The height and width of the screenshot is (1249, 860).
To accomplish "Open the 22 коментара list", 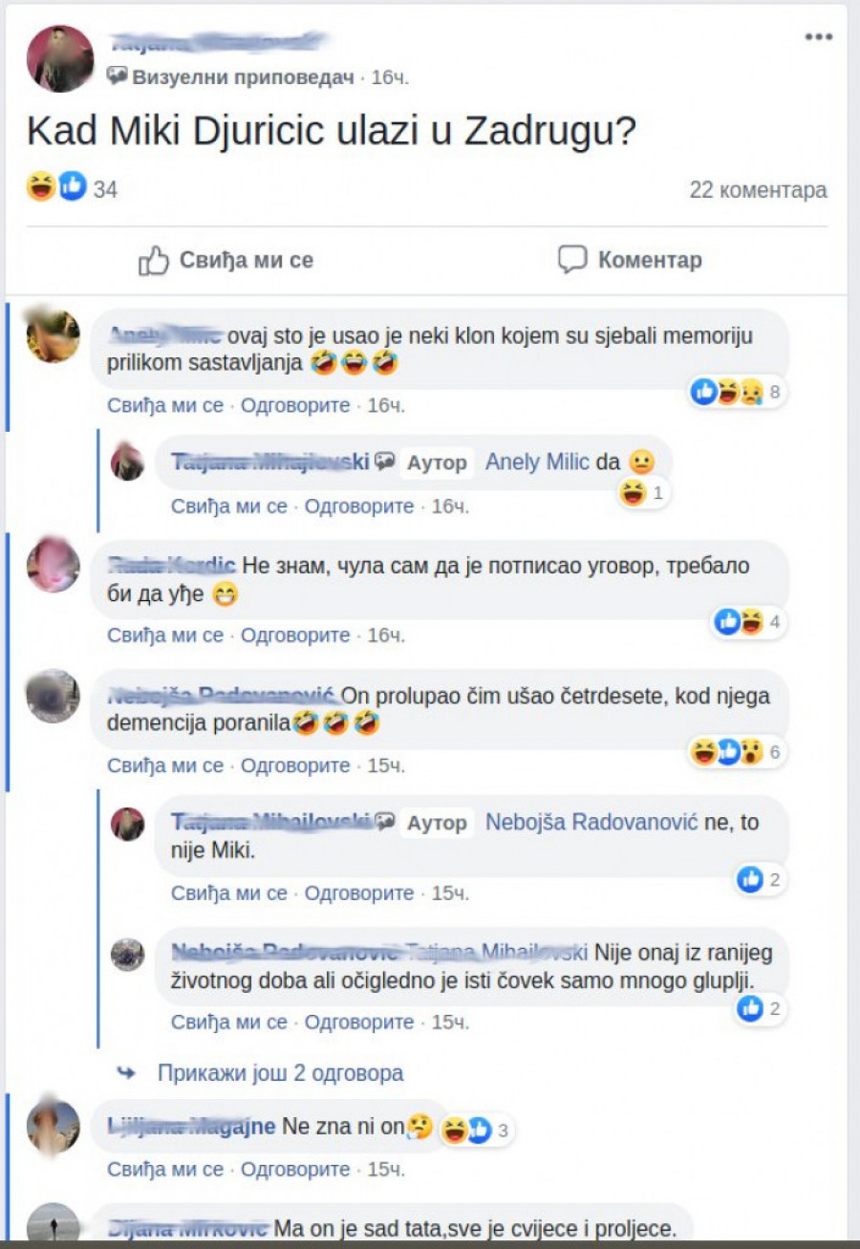I will click(758, 190).
